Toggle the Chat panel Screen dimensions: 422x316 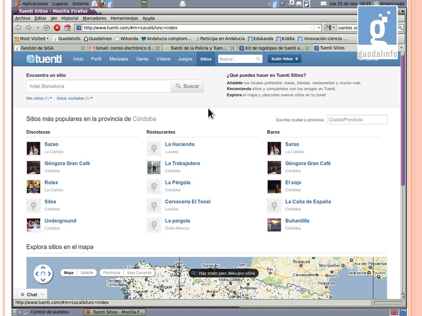pos(32,294)
